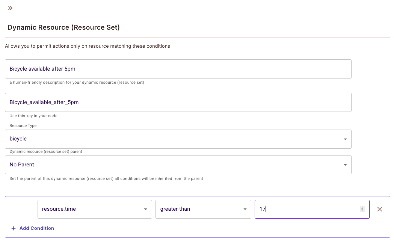Viewport: 394px width, 240px height.
Task: Open the resource.time attribute selector
Action: [94, 209]
